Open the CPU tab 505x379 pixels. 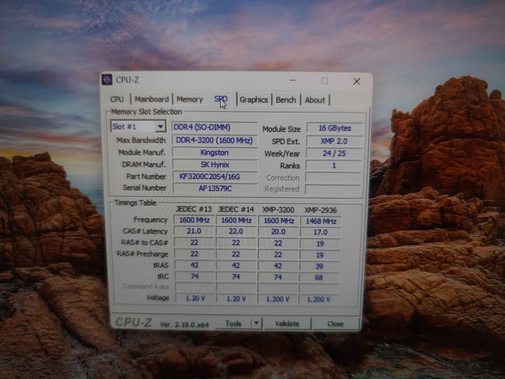tap(117, 99)
